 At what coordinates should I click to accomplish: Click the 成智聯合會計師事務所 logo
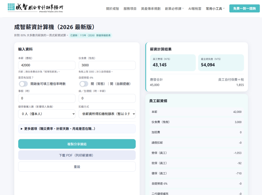[35, 8]
